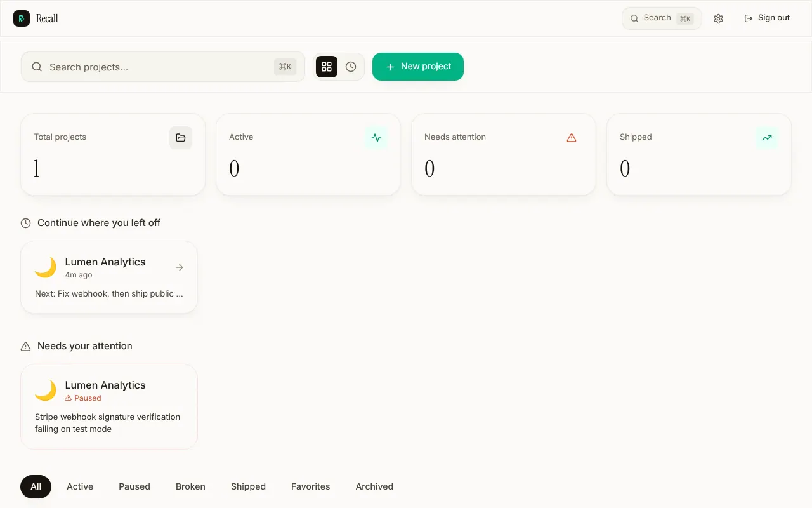Image resolution: width=812 pixels, height=508 pixels.
Task: Click the magnifier icon in Search projects field
Action: pyautogui.click(x=37, y=67)
